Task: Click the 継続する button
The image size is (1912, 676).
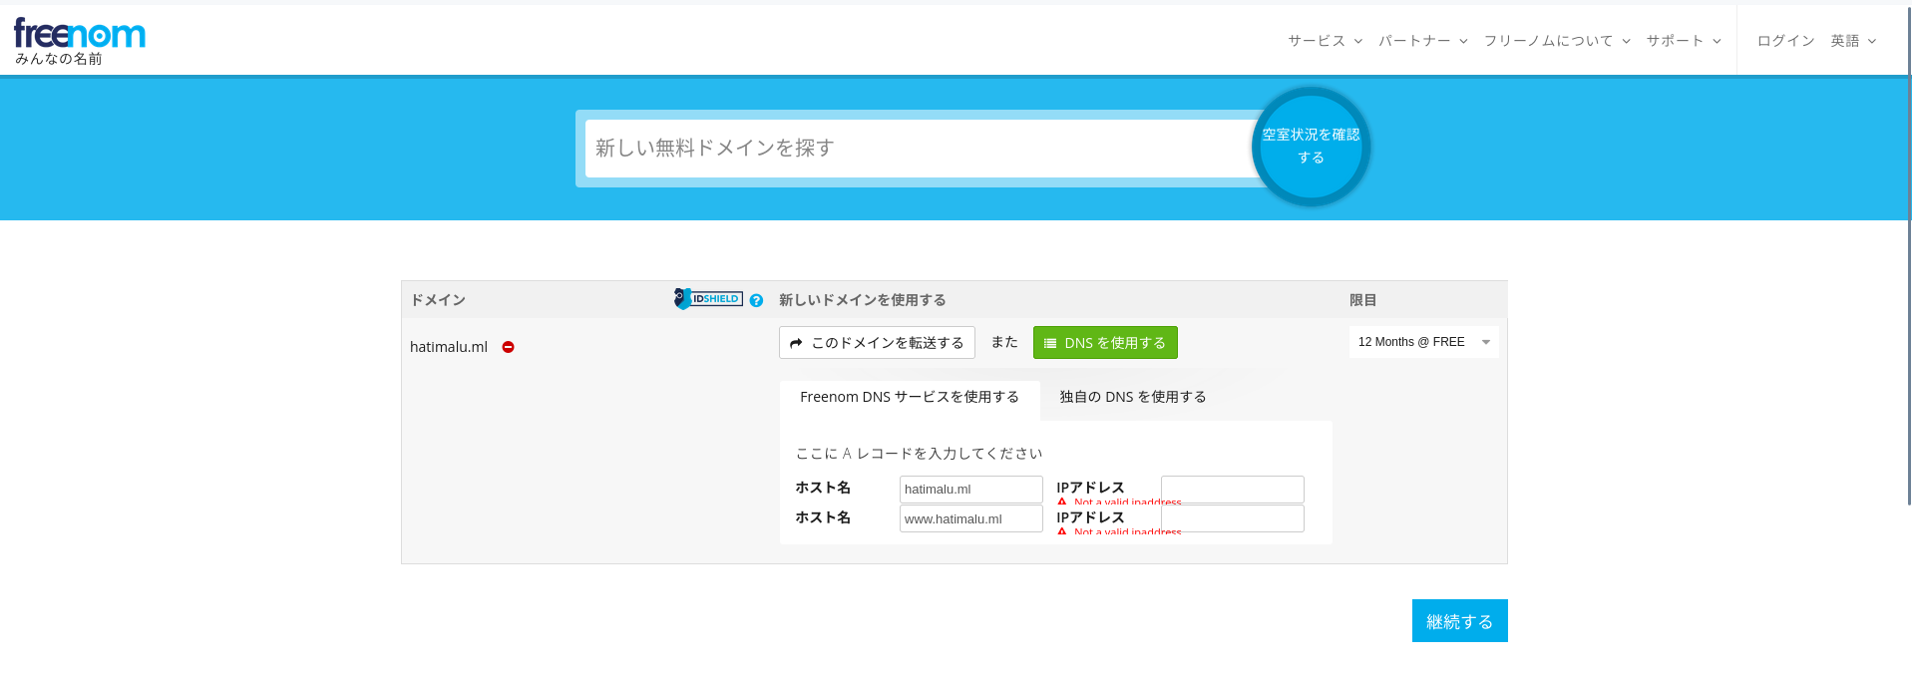Action: click(1459, 621)
